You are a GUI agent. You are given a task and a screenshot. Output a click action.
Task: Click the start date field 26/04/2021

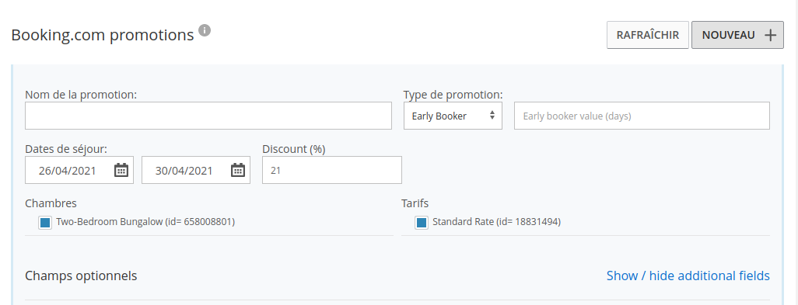coord(79,170)
